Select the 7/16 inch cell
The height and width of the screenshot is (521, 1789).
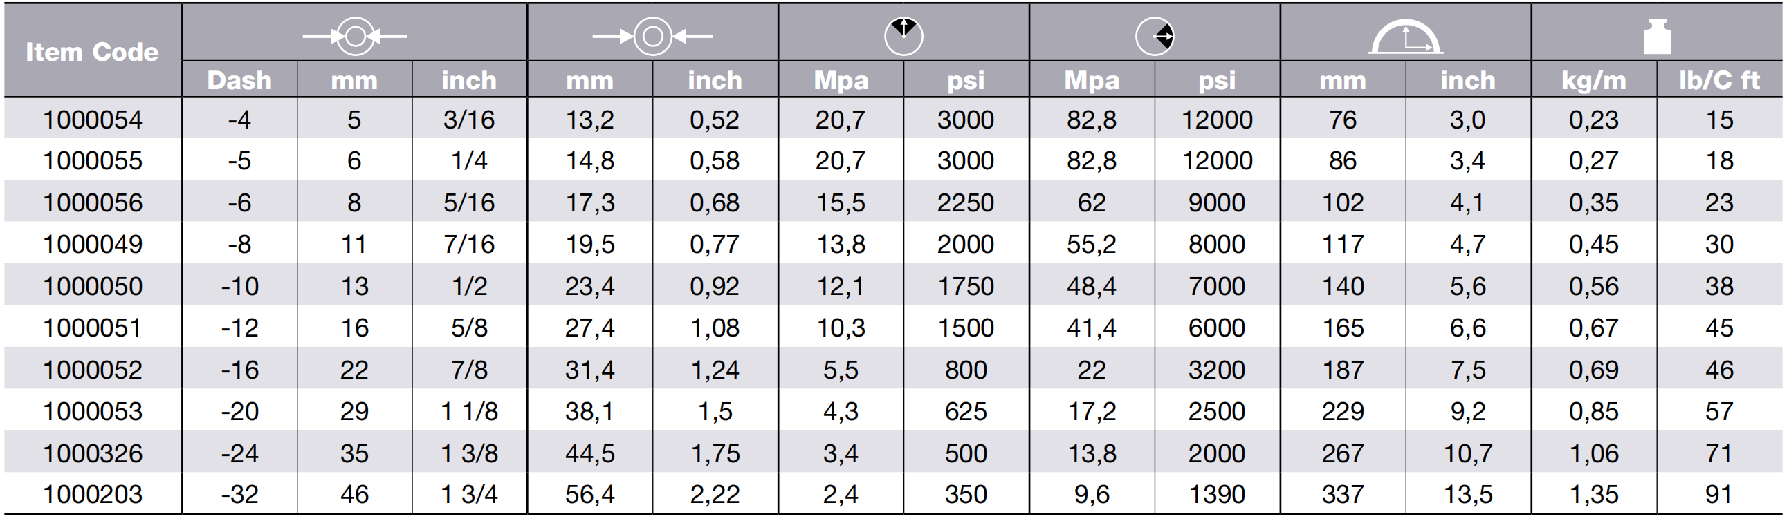tap(470, 244)
